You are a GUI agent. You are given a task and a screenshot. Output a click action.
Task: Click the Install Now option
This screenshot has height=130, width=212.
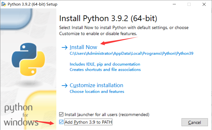click(x=83, y=47)
